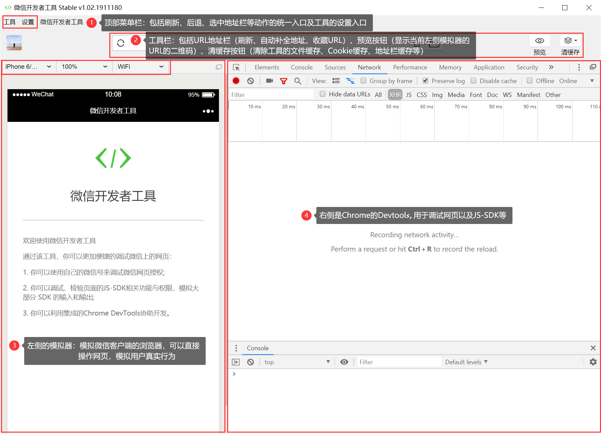This screenshot has height=434, width=601.
Task: Click the red record network log button
Action: (236, 81)
